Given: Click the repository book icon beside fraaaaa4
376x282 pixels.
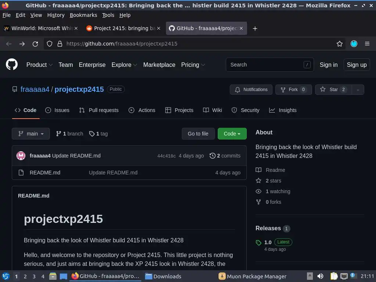Looking at the screenshot, I should (15, 90).
